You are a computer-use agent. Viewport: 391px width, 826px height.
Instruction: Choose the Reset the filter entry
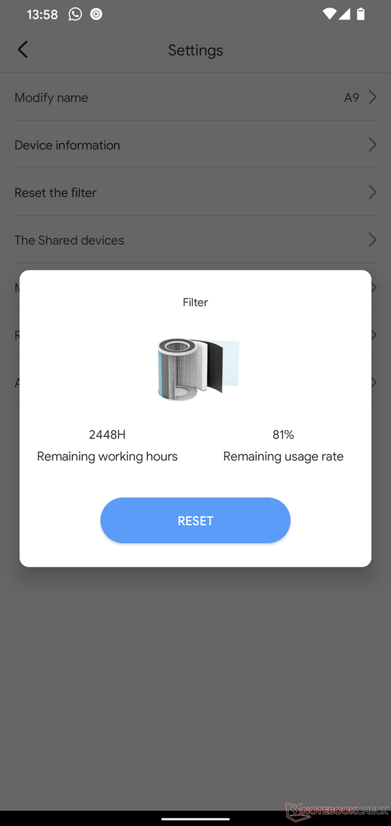coord(195,192)
